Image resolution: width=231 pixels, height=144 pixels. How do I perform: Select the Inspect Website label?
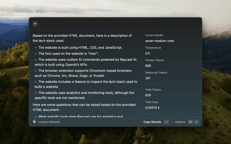click(x=49, y=122)
